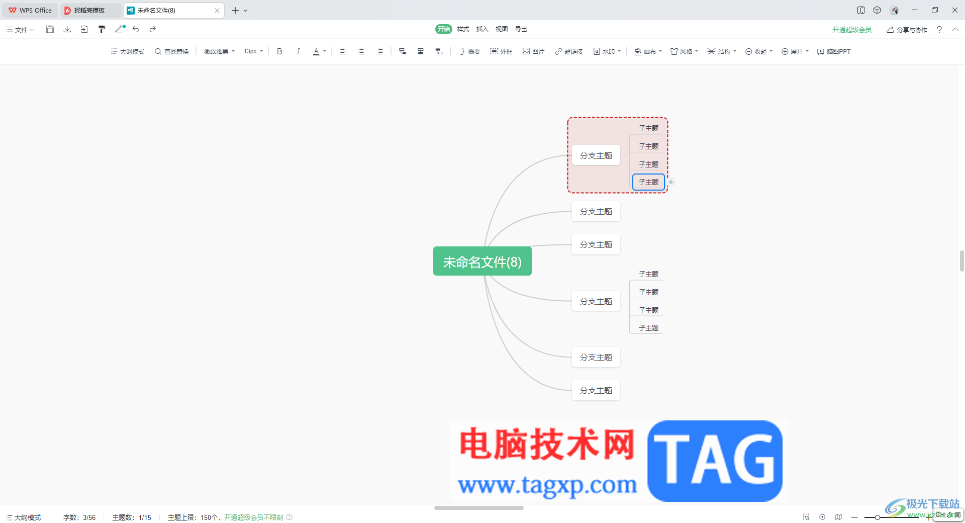The image size is (965, 523).
Task: Switch to outline mode (大纲模式) in toolbar
Action: pyautogui.click(x=128, y=51)
